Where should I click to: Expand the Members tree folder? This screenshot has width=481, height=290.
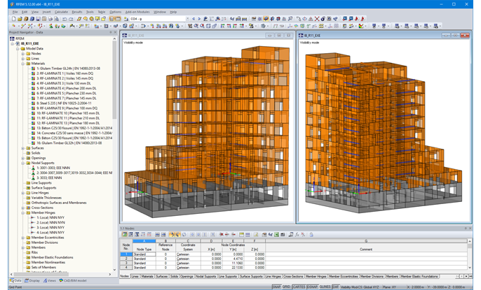22,247
